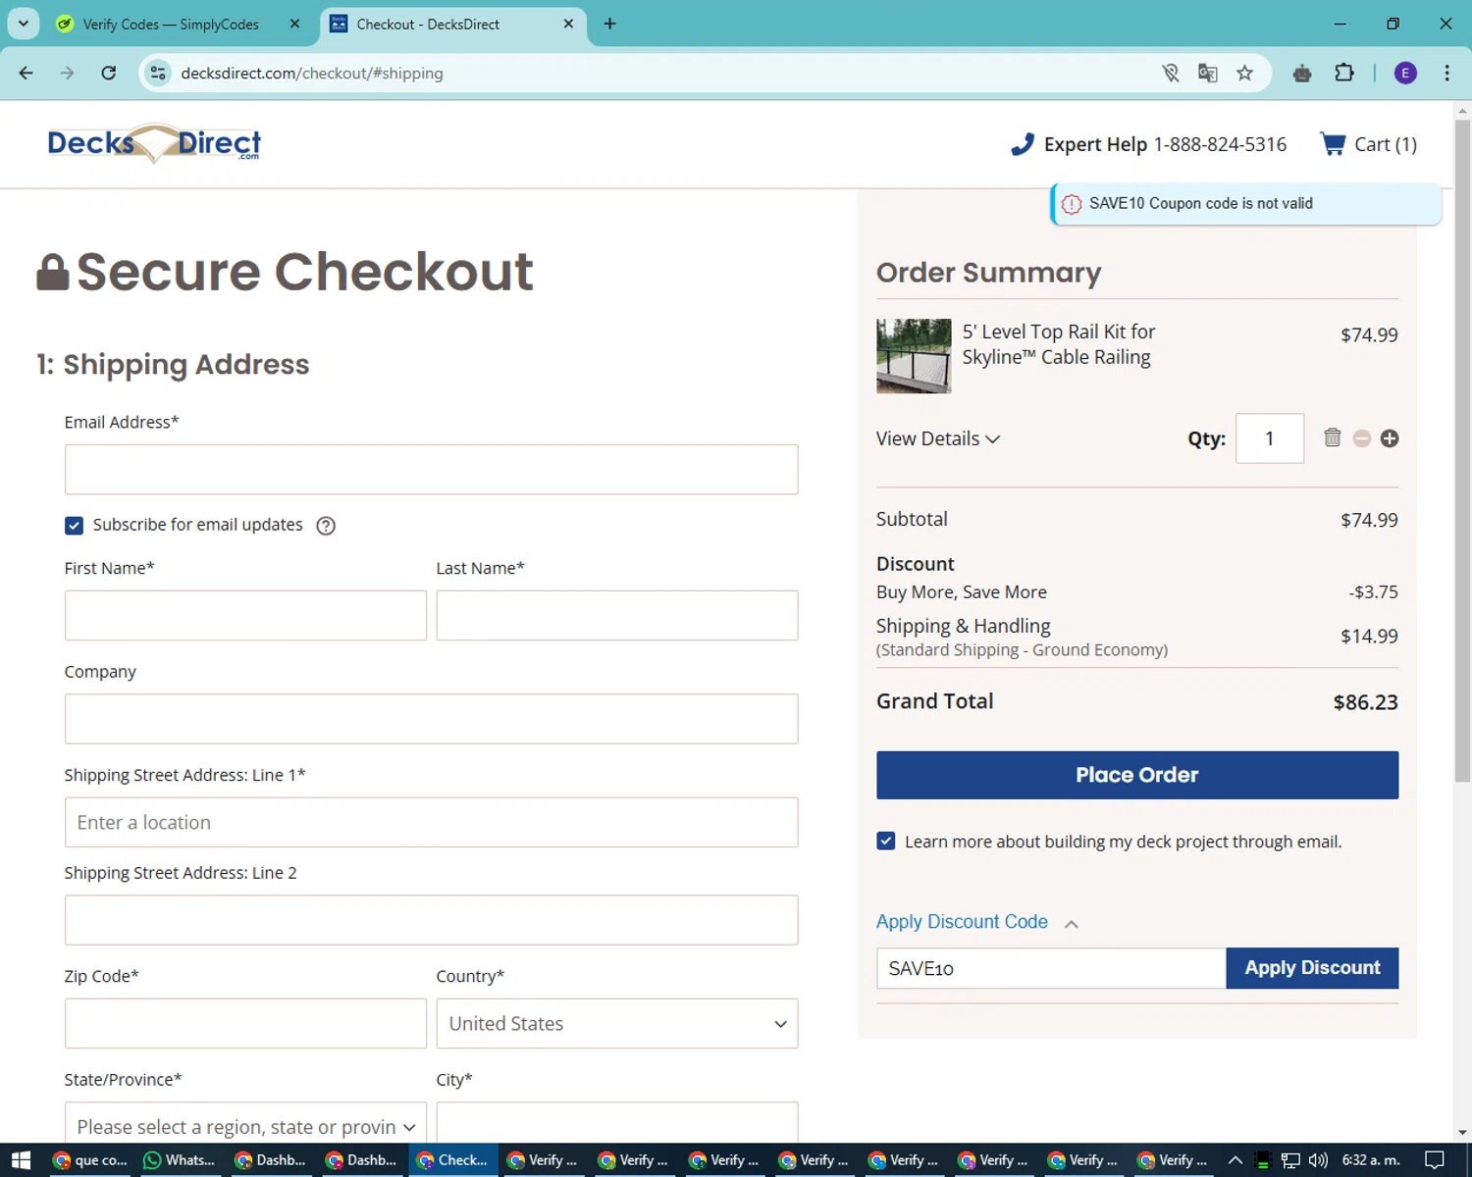1472x1177 pixels.
Task: Click the Place Order button
Action: (1137, 775)
